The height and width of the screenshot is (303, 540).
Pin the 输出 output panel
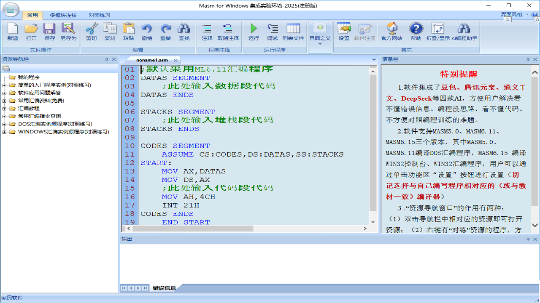(x=527, y=239)
